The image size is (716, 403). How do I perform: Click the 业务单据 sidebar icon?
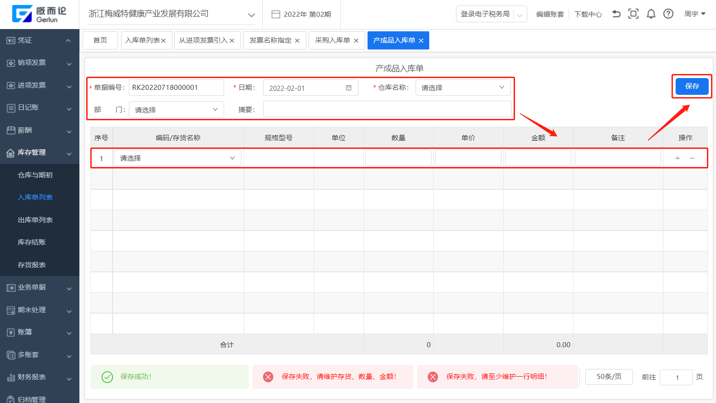pyautogui.click(x=11, y=288)
